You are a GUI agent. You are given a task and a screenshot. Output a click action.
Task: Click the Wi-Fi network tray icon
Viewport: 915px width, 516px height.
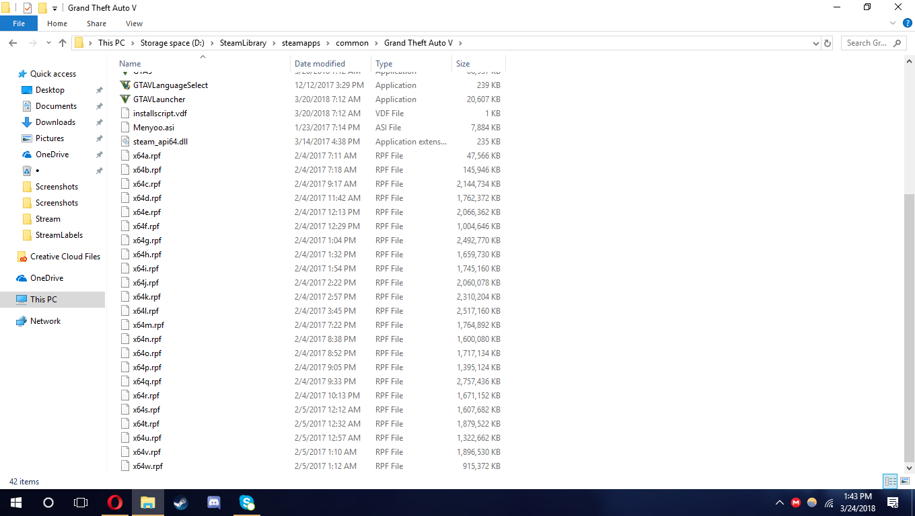point(829,503)
